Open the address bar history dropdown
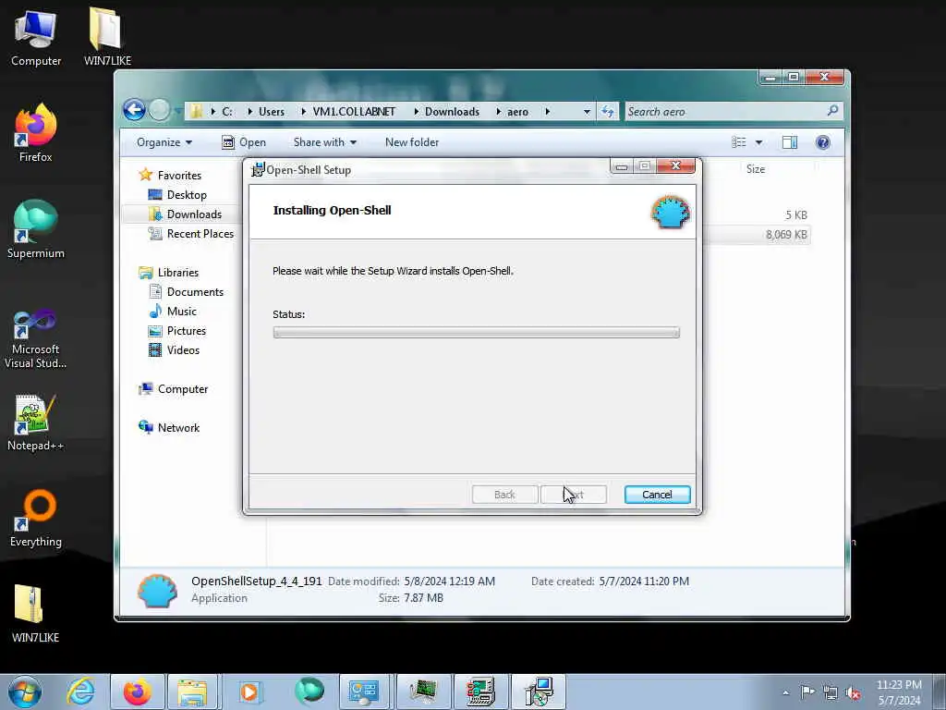 (587, 112)
